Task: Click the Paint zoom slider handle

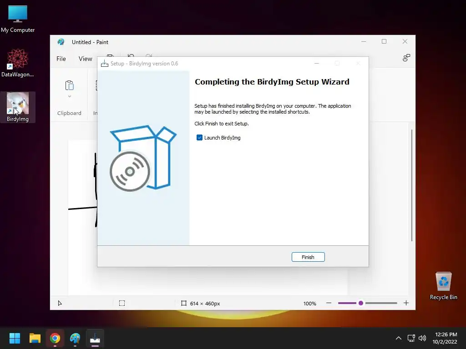Action: (361, 303)
